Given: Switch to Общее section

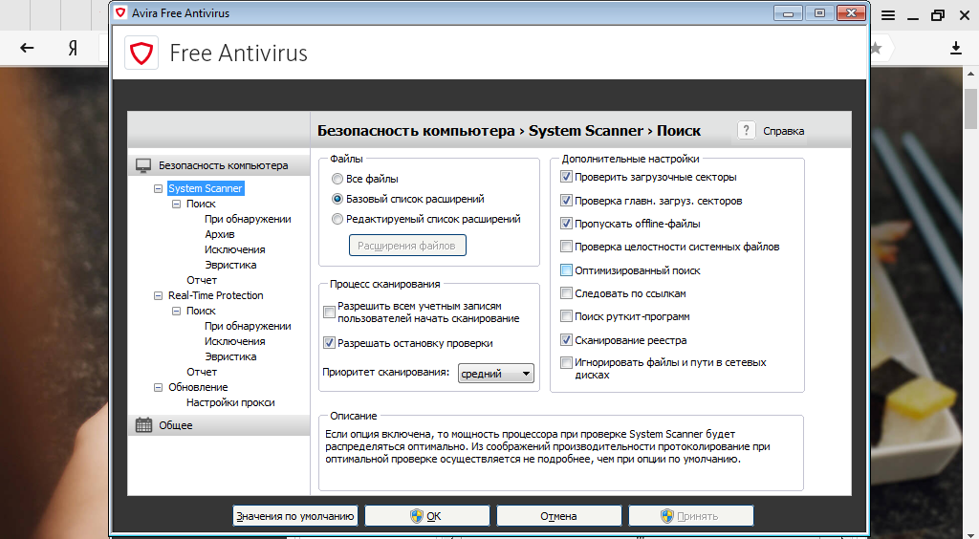Looking at the screenshot, I should click(219, 425).
